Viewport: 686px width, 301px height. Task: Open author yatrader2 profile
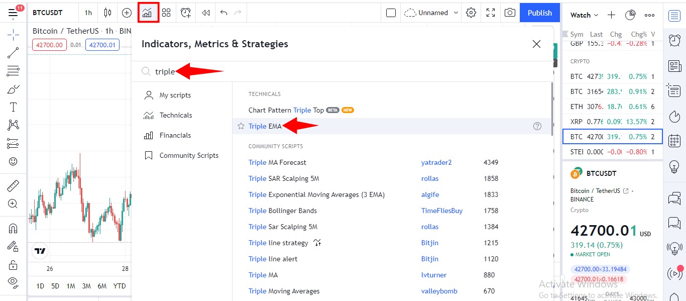[x=436, y=162]
